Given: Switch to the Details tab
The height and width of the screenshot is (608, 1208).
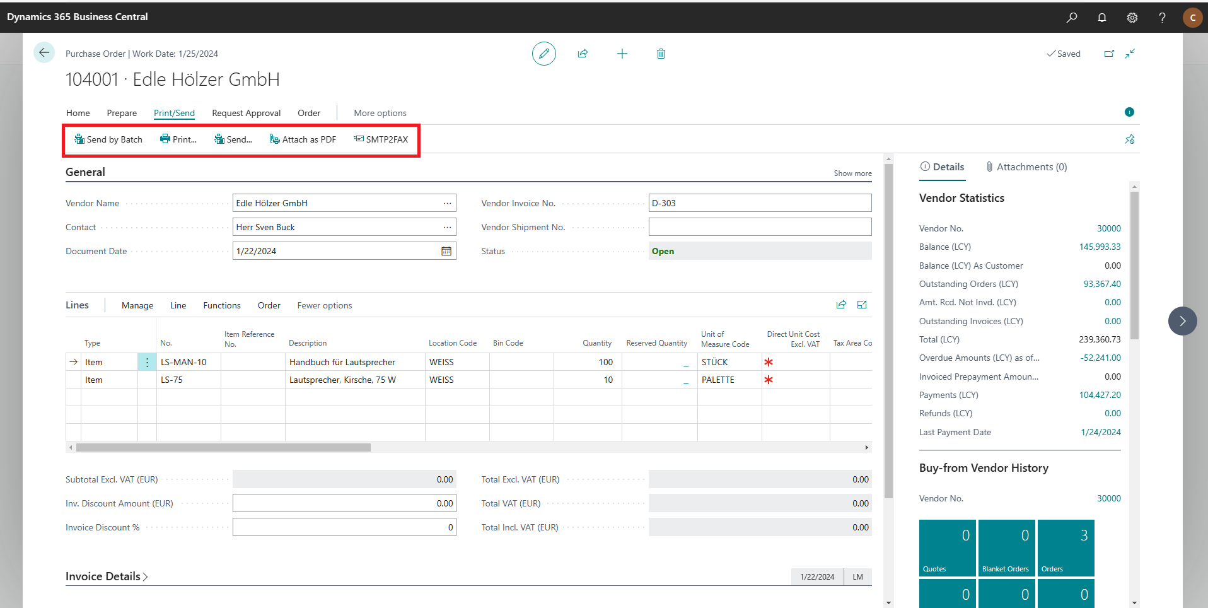Looking at the screenshot, I should pyautogui.click(x=942, y=167).
